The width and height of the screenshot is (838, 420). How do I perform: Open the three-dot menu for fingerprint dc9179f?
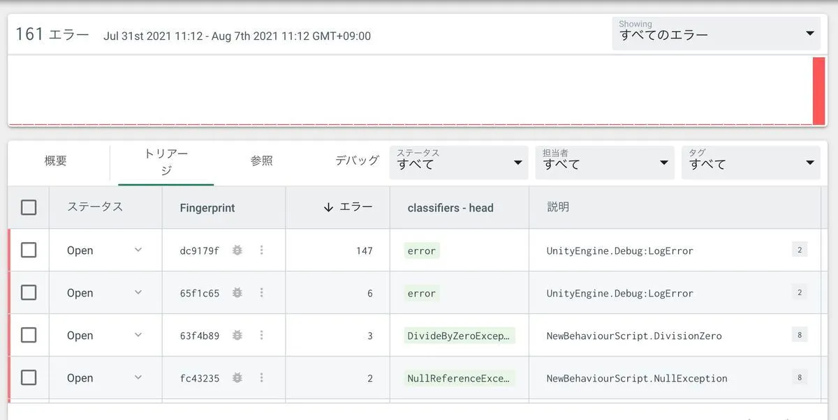pyautogui.click(x=262, y=250)
